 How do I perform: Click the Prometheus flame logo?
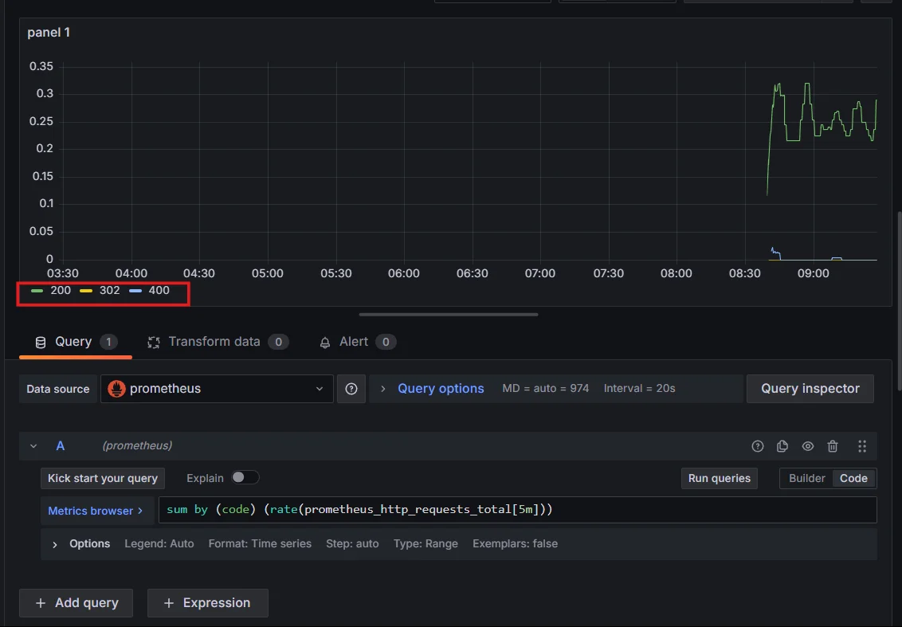117,389
